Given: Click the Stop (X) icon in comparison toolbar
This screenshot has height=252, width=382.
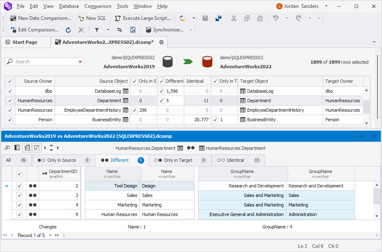Looking at the screenshot, I should point(82,30).
